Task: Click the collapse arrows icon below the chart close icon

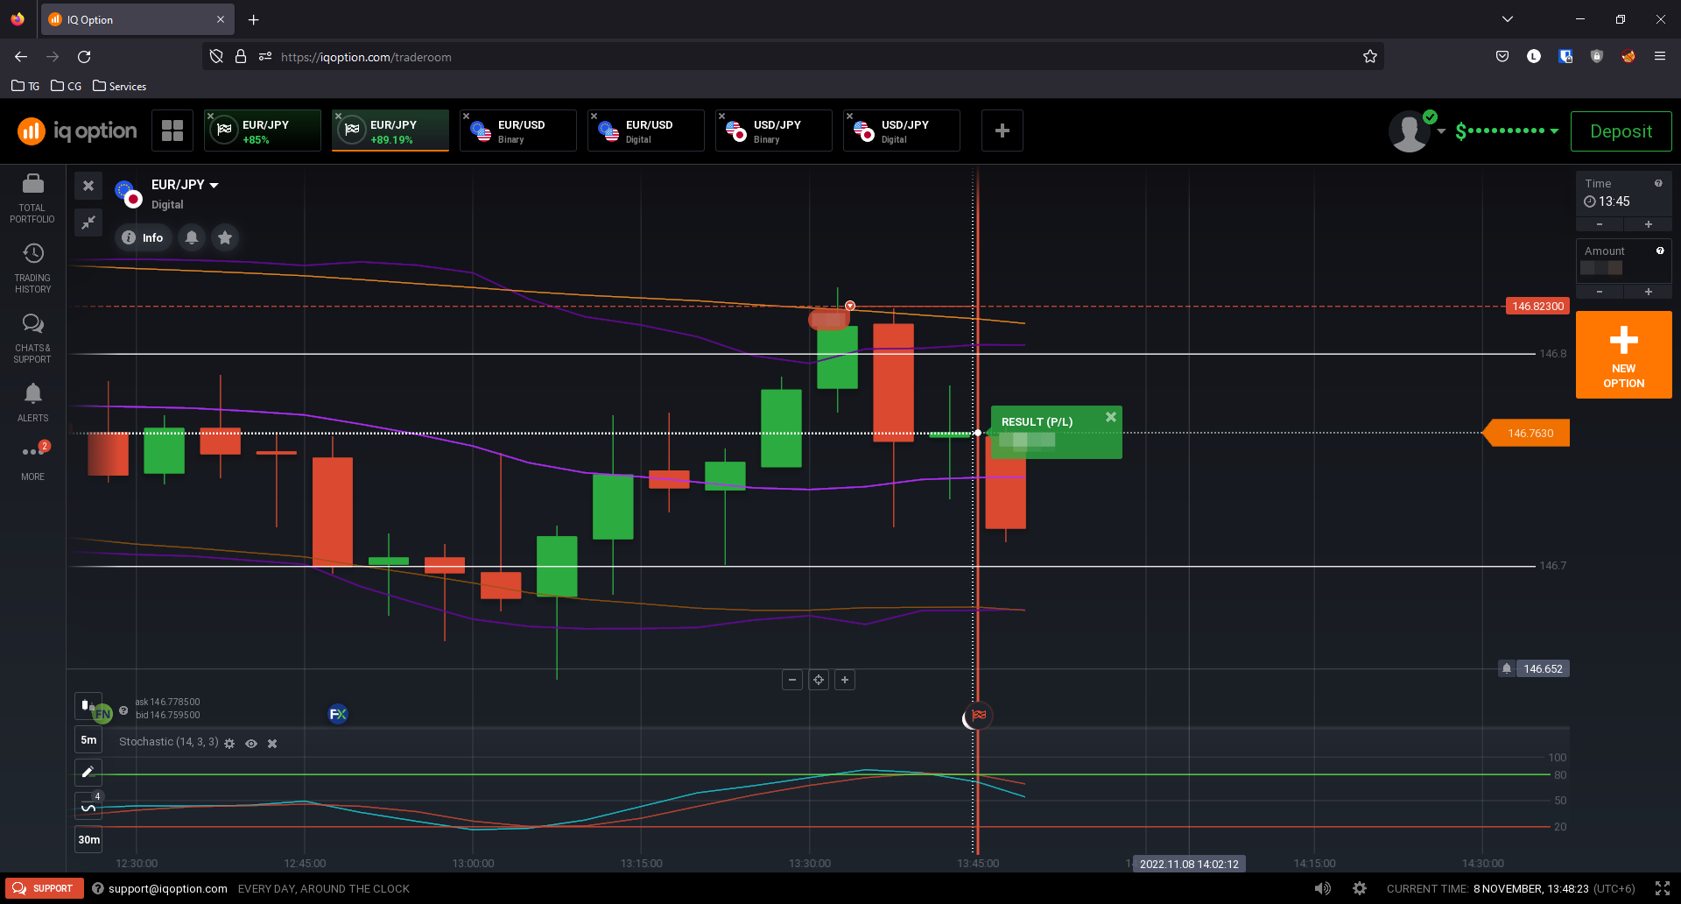Action: tap(88, 222)
